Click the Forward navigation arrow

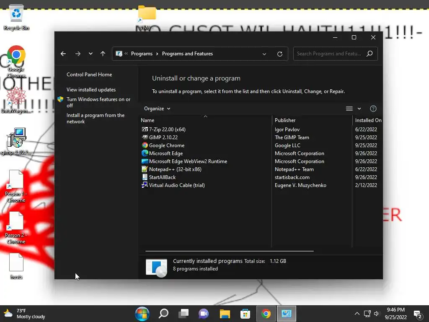point(78,54)
